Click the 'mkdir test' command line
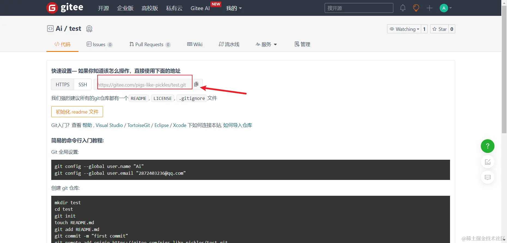The image size is (507, 243). 68,203
